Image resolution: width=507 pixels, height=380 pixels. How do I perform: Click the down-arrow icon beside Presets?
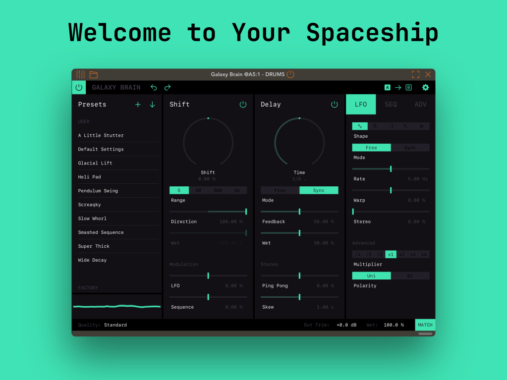click(152, 105)
